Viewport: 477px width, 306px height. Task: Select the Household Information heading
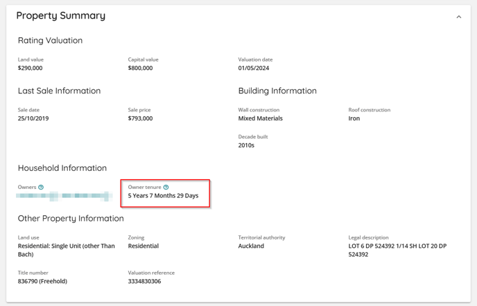pos(62,168)
